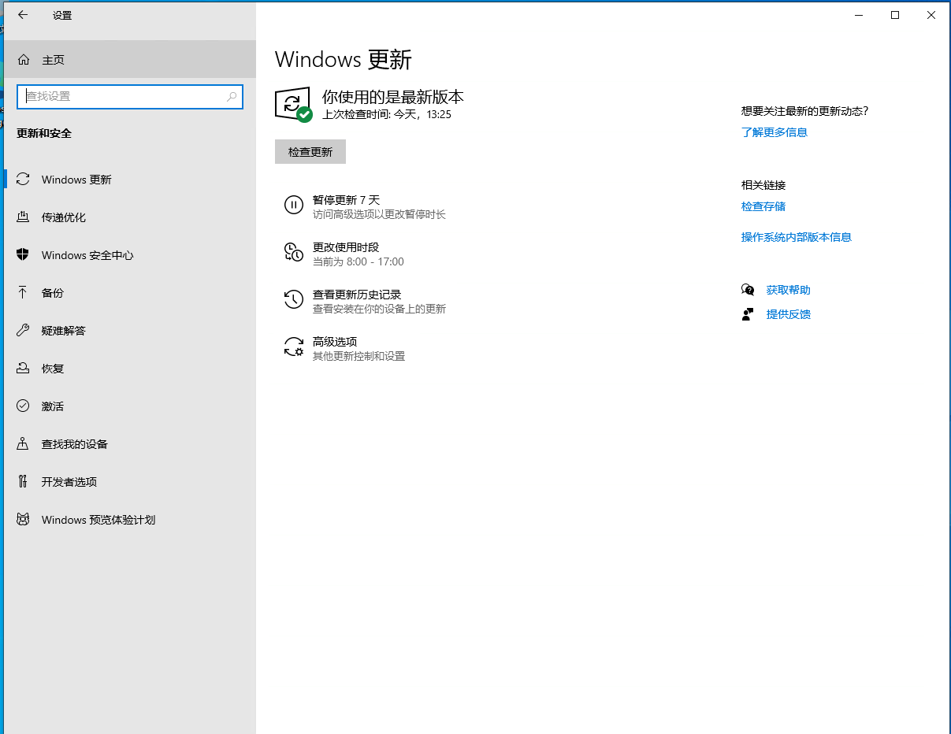
Task: Click the back arrow in Settings header
Action: (23, 15)
